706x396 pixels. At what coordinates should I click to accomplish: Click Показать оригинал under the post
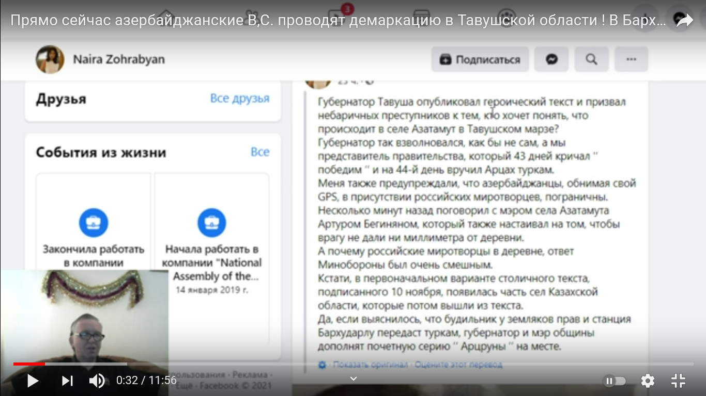(x=370, y=365)
